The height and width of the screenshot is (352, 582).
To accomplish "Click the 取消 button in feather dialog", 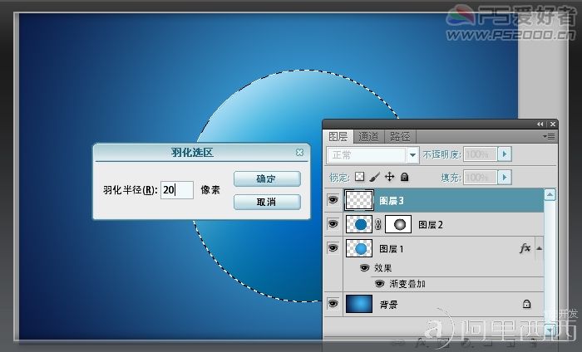I will point(267,202).
